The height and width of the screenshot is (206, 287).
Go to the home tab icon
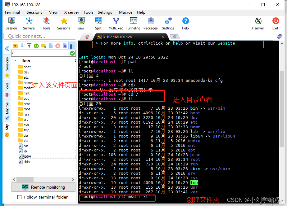[87, 37]
